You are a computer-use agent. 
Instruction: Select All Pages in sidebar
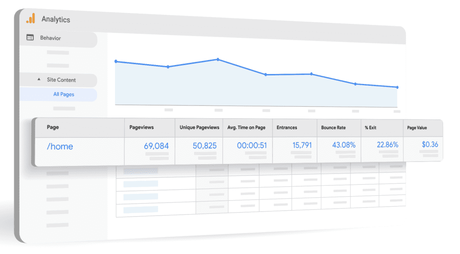[x=64, y=94]
